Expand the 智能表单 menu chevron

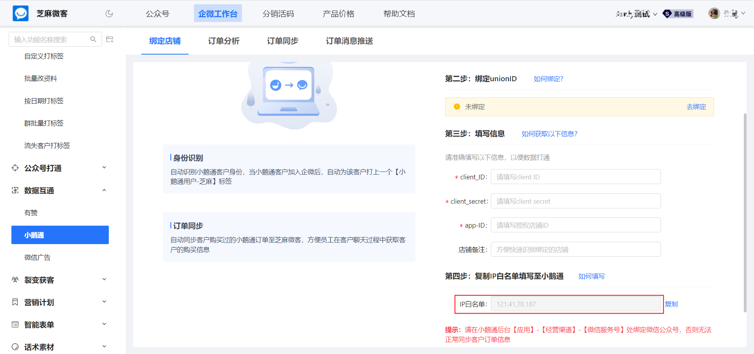point(104,324)
